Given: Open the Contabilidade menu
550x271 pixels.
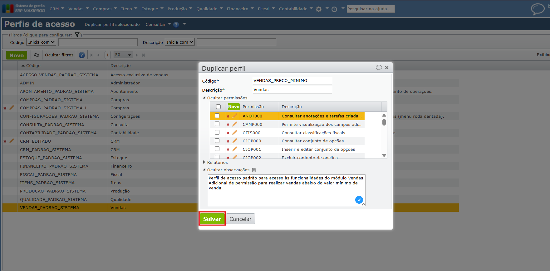Looking at the screenshot, I should [x=296, y=9].
